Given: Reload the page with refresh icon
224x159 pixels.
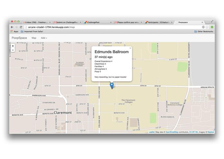Looking at the screenshot, I should coord(21,27).
